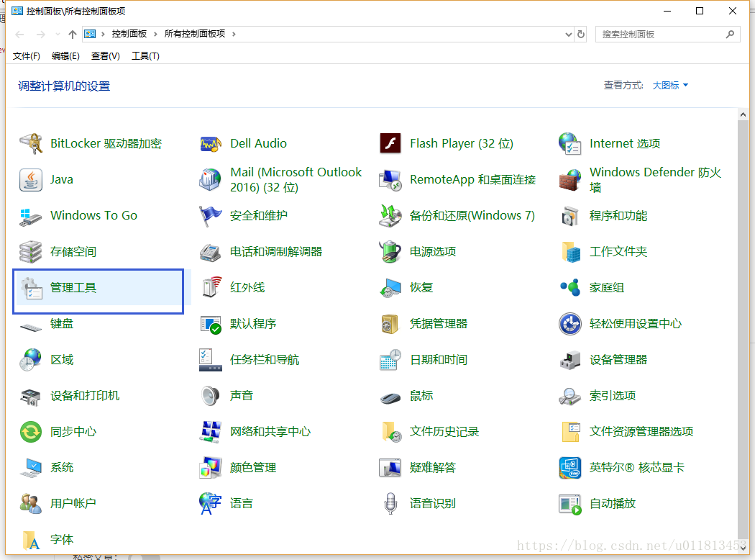Expand the chevron after 控制面板 breadcrumb
The height and width of the screenshot is (560, 755).
(x=155, y=35)
